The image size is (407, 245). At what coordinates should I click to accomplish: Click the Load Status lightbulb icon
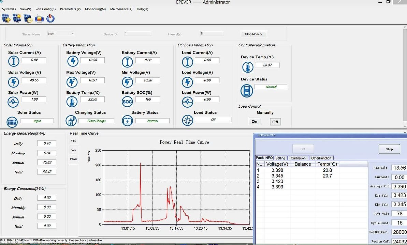[187, 121]
